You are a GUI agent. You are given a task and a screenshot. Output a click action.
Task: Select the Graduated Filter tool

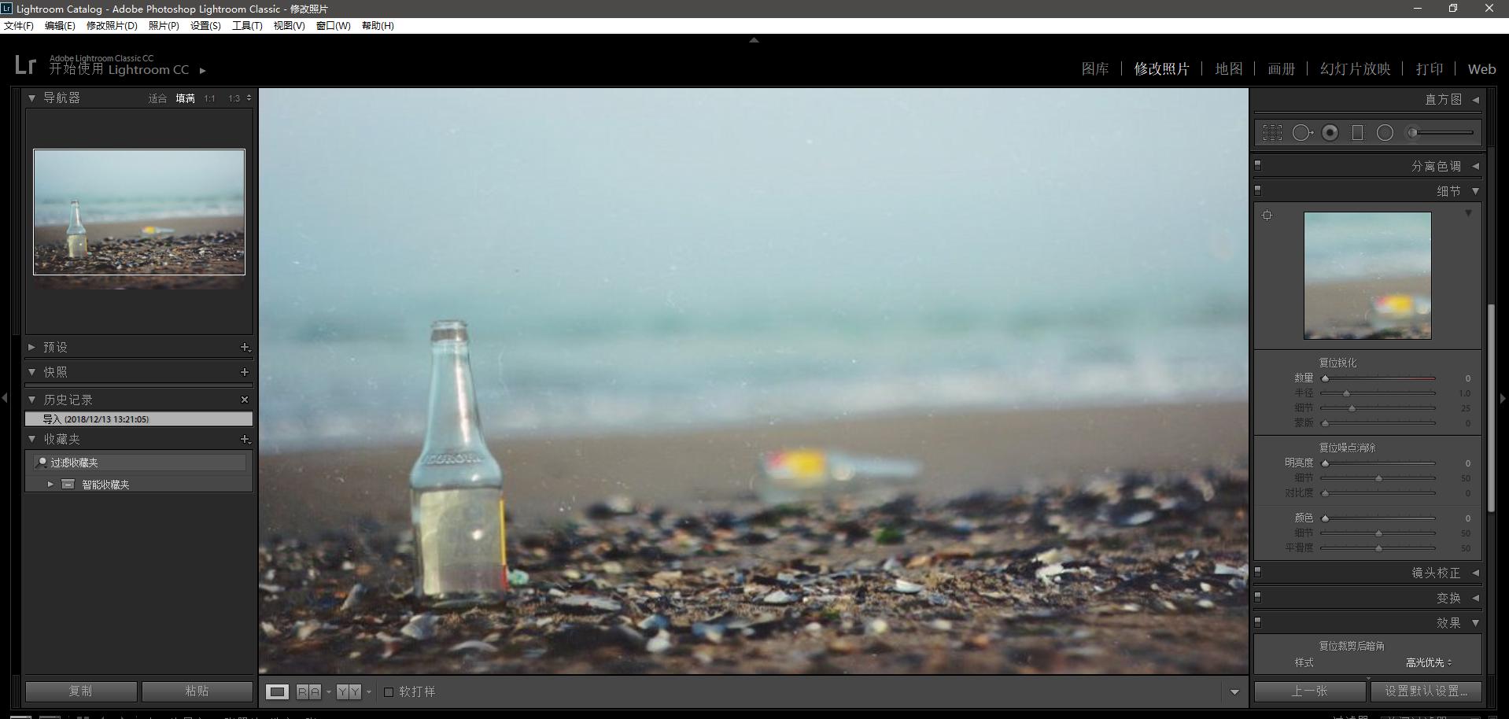[x=1357, y=133]
